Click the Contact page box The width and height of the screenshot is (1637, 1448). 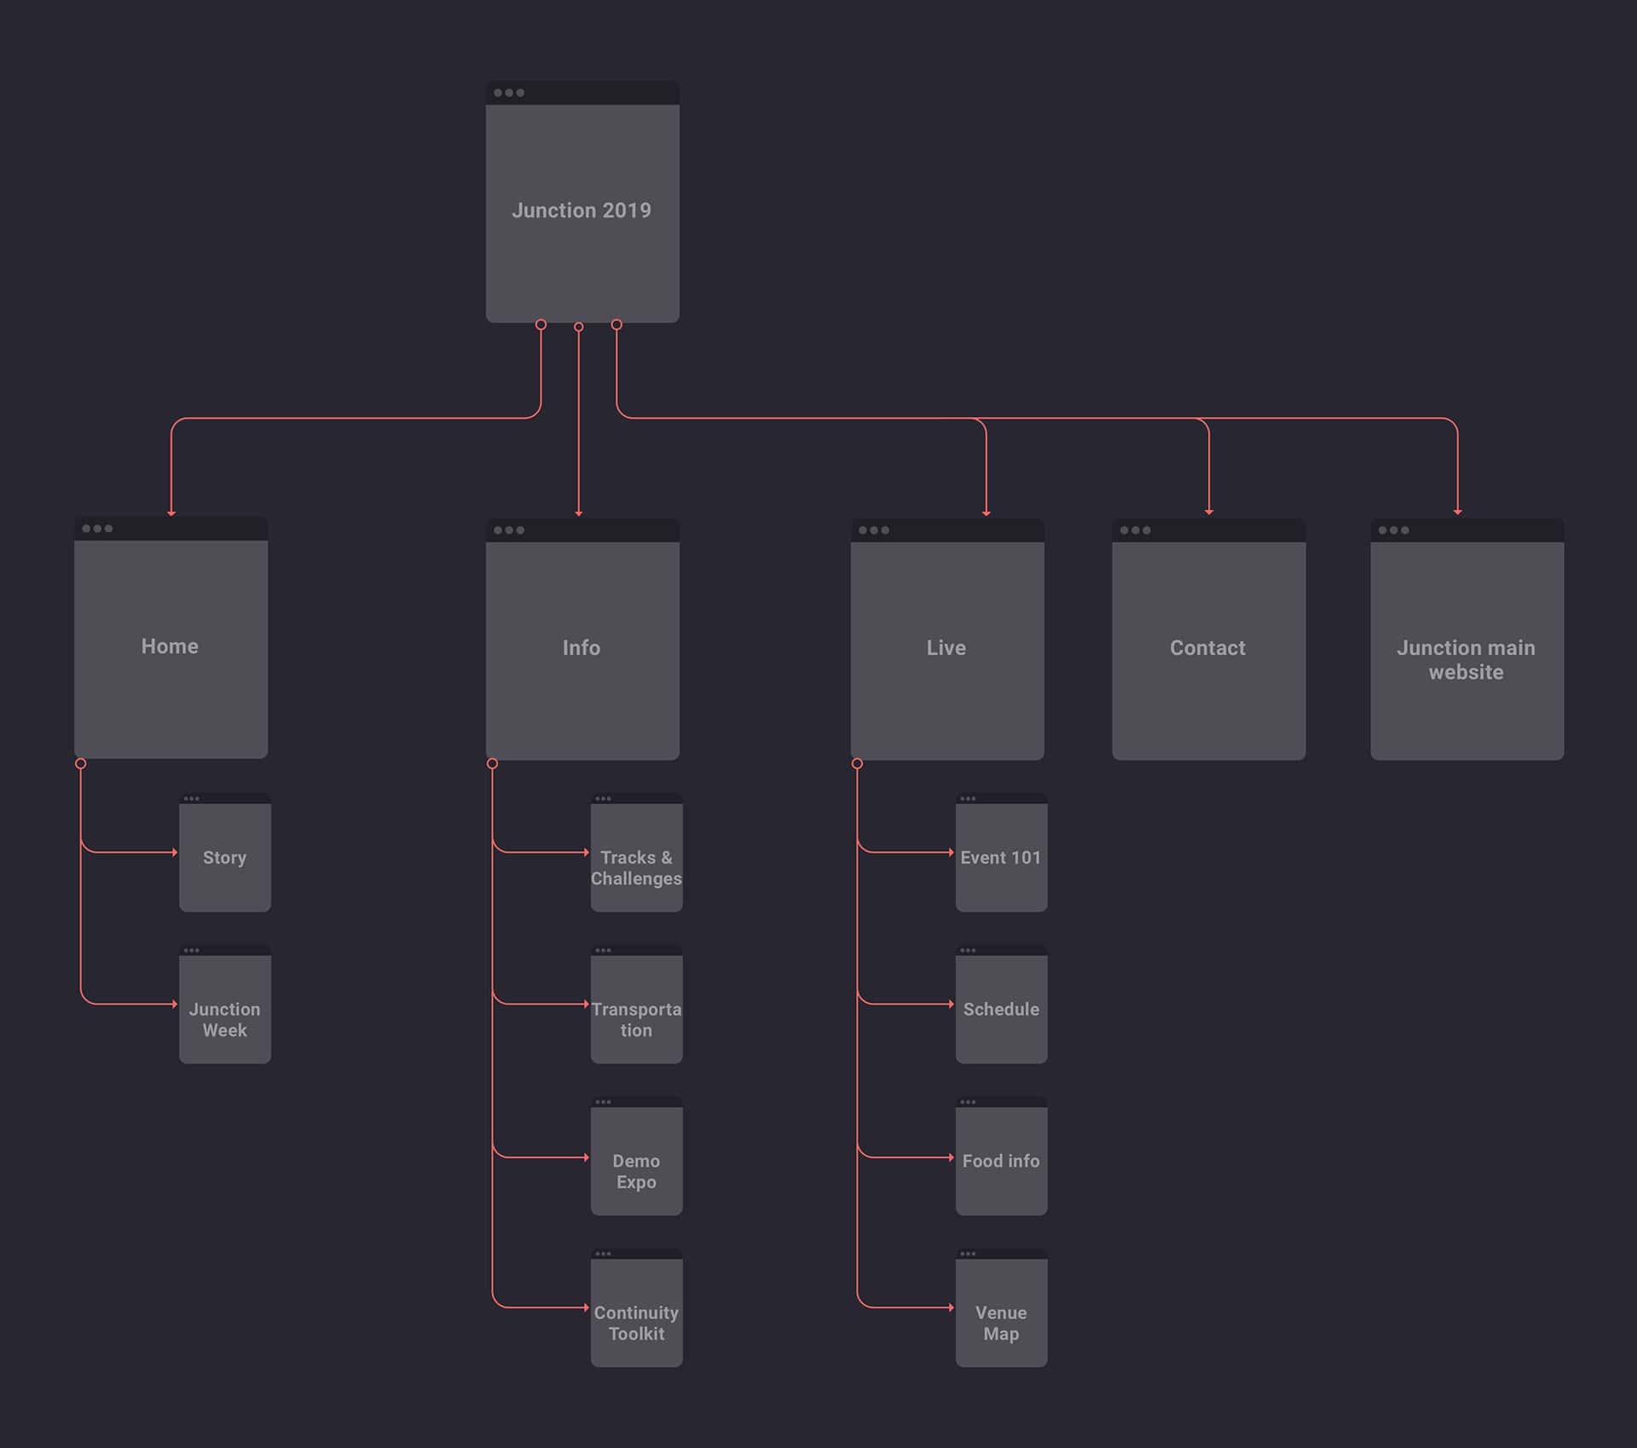point(1208,648)
